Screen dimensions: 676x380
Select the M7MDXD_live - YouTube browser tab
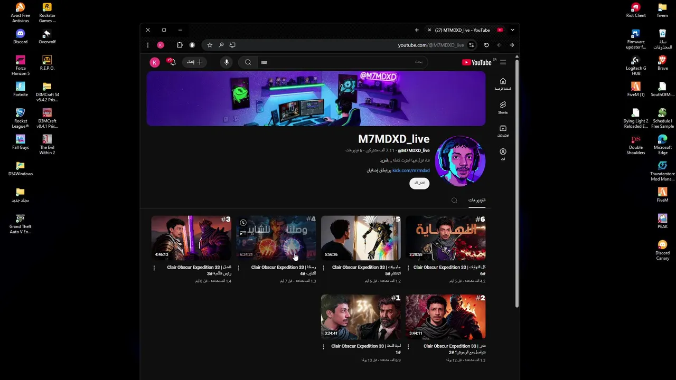point(465,30)
